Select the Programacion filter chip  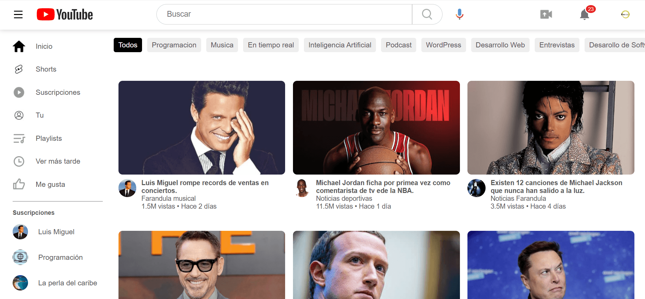pos(174,45)
